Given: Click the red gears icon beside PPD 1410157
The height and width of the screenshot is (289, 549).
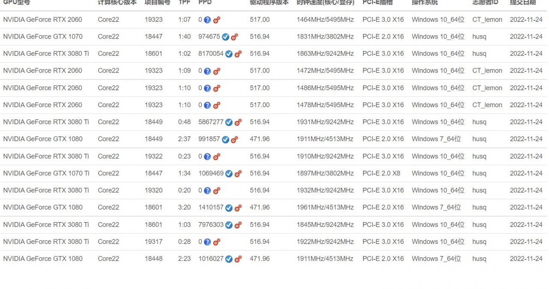Looking at the screenshot, I should (238, 208).
